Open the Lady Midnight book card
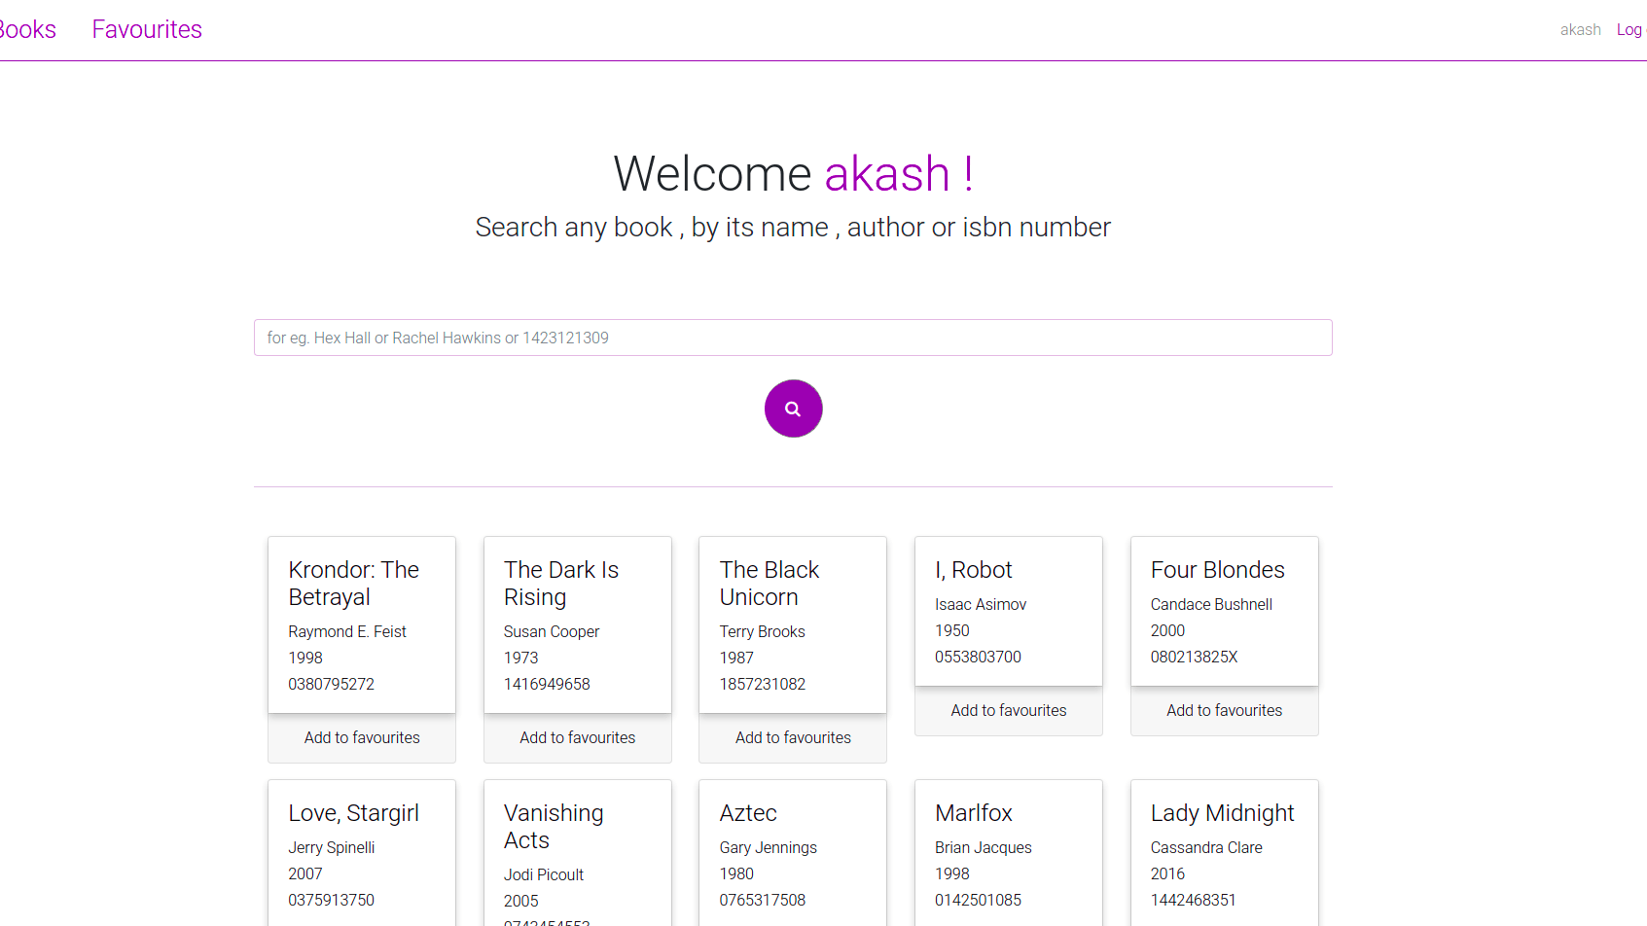The height and width of the screenshot is (926, 1647). (x=1225, y=853)
